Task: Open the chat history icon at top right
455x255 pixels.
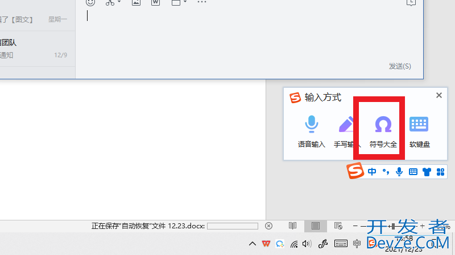Action: [411, 3]
